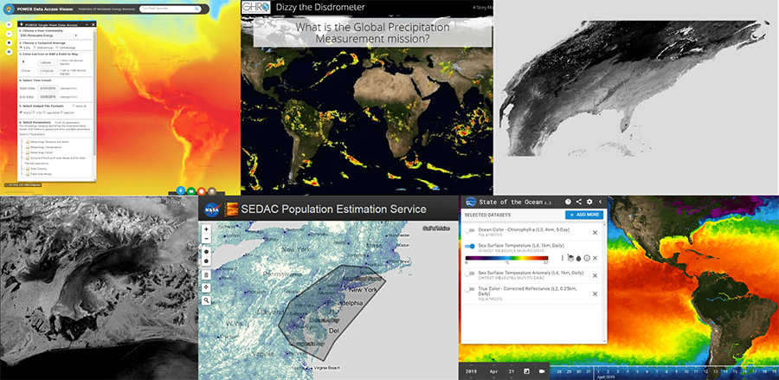This screenshot has width=779, height=380.
Task: Zoom out on the SEDAC map
Action: [206, 239]
